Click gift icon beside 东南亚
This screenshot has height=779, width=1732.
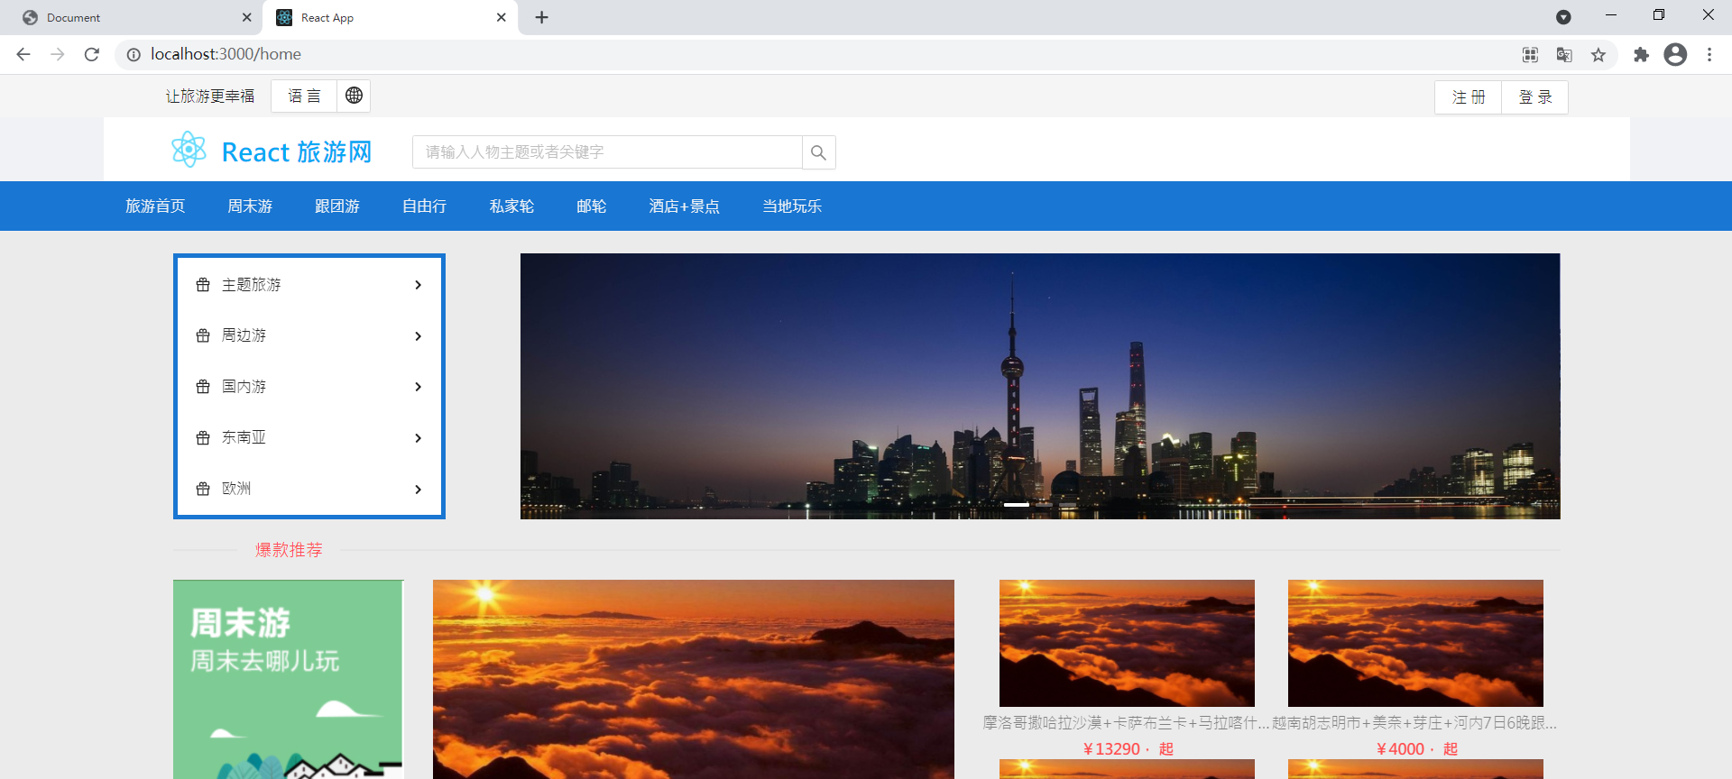[x=203, y=438]
